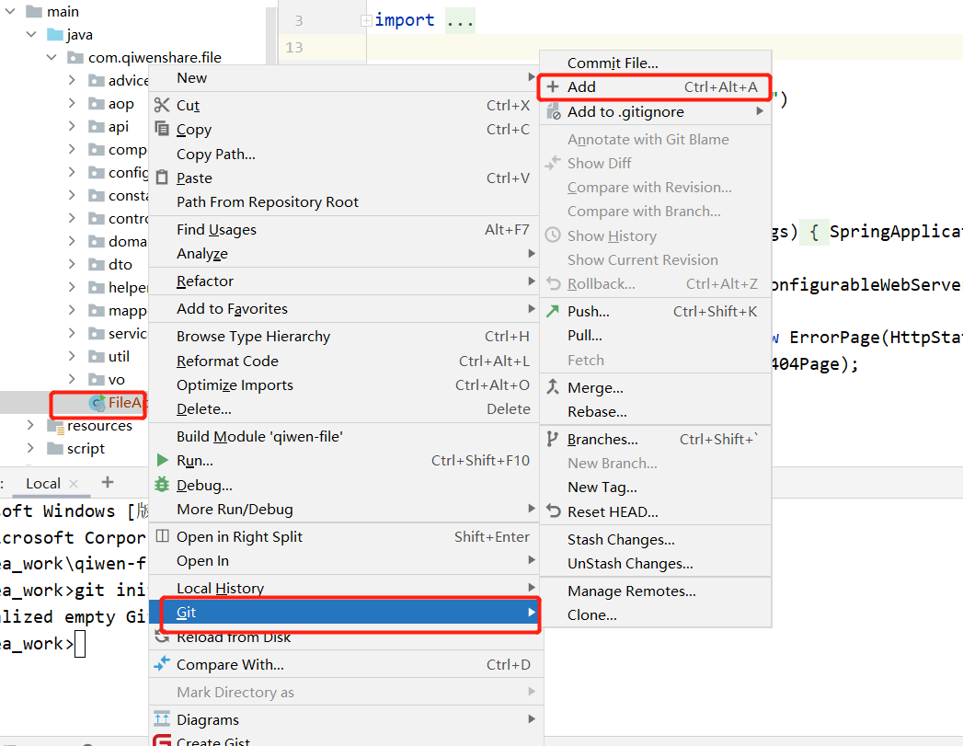Select Path From Repository Root

344,202
